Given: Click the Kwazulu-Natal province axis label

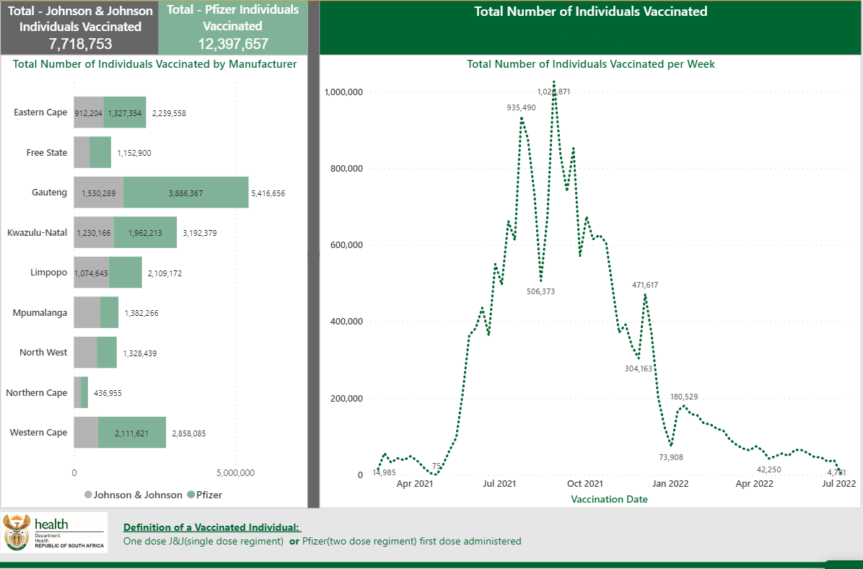Looking at the screenshot, I should point(37,232).
